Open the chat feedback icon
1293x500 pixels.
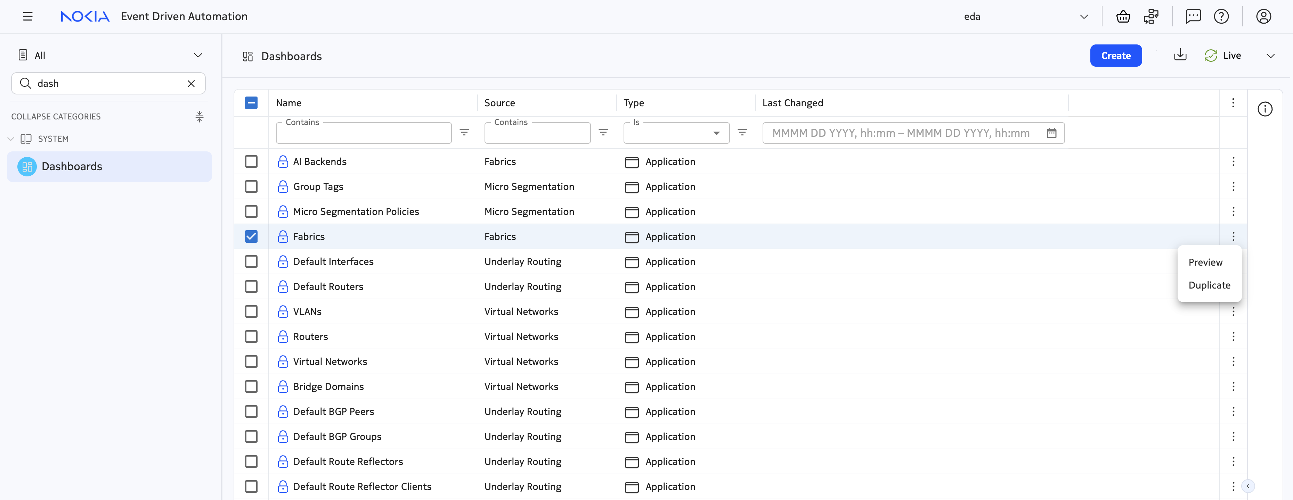(x=1193, y=17)
